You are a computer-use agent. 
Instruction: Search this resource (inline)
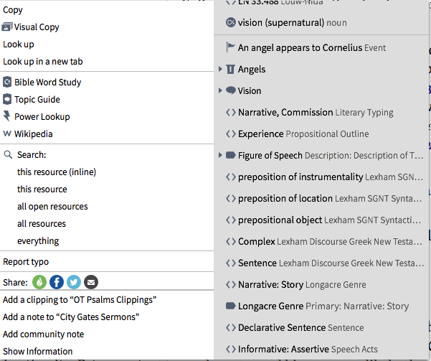(57, 172)
